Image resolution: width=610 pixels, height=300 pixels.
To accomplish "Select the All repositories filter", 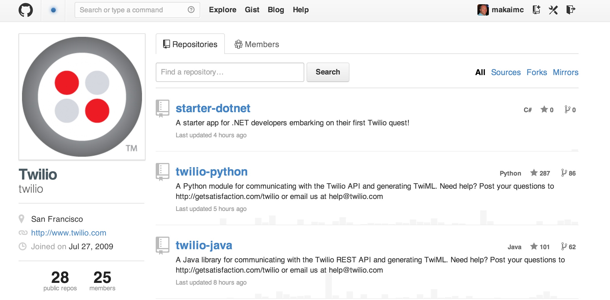I will (x=480, y=72).
